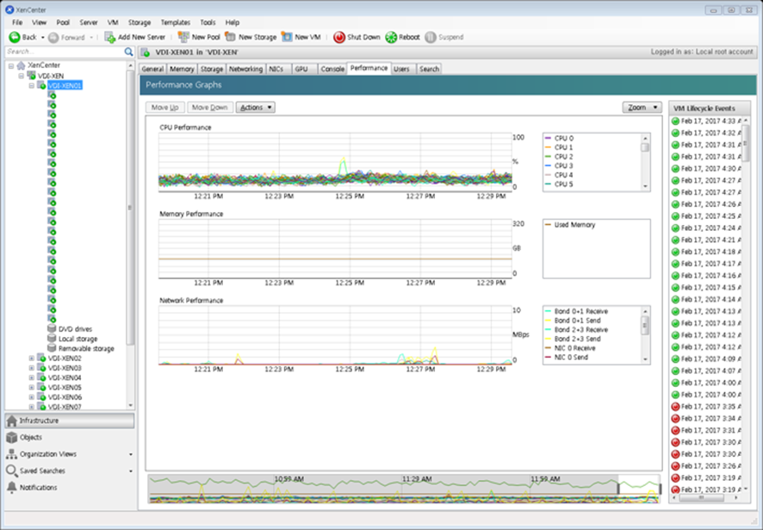Switch to the Networking tab
This screenshot has height=530, width=763.
tap(245, 69)
